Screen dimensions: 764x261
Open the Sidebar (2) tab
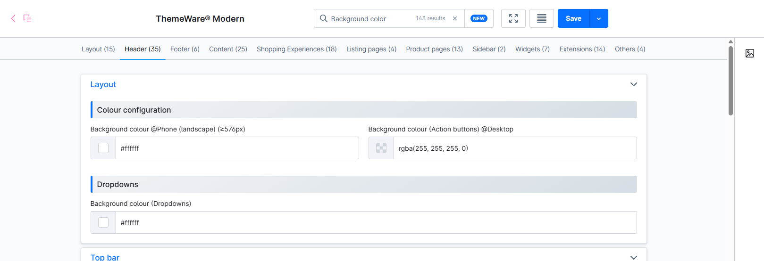[x=489, y=49]
